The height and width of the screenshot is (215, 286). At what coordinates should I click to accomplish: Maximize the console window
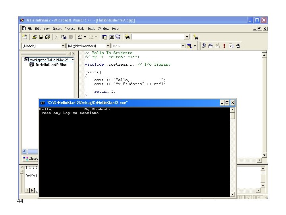227,103
